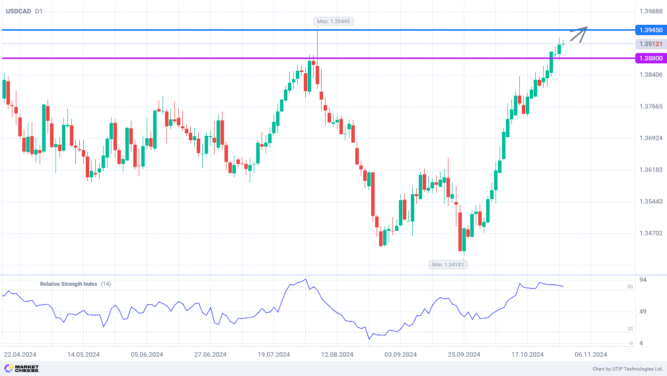Click the current price 1.39121 marker

coord(650,44)
